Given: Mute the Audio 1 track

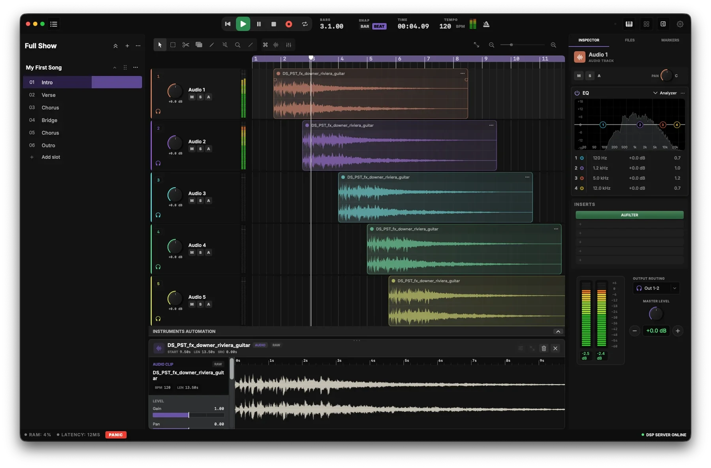Looking at the screenshot, I should [x=192, y=97].
